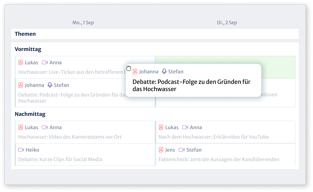This screenshot has height=192, width=313.
Task: Click the name Anna in the Live-Ticker card
Action: (55, 62)
